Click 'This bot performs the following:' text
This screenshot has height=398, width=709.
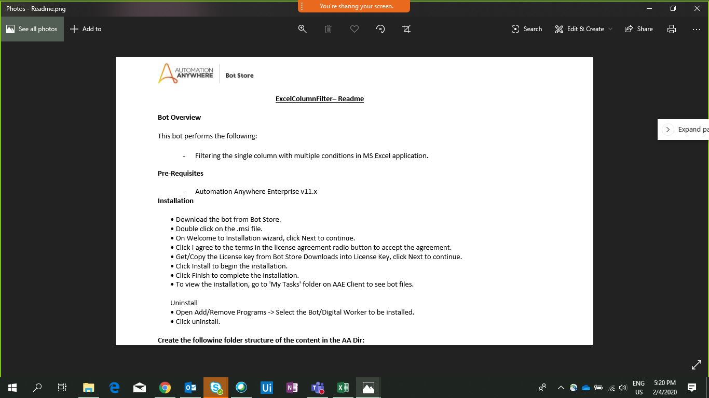tap(208, 136)
